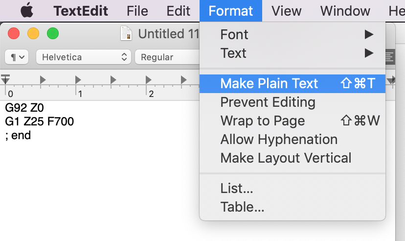Open the Helvetica font family dropdown
Screen dimensions: 405x241
pyautogui.click(x=84, y=57)
